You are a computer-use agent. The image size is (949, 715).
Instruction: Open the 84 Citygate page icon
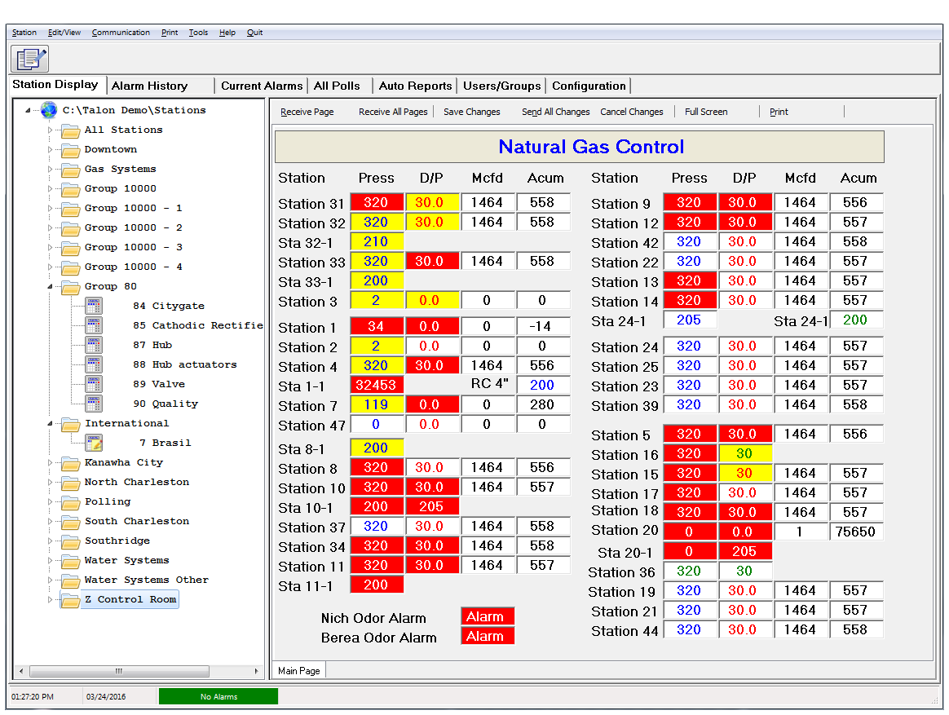point(93,306)
